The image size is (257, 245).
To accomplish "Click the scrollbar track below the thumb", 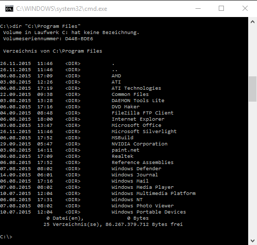I will pyautogui.click(x=253, y=169).
